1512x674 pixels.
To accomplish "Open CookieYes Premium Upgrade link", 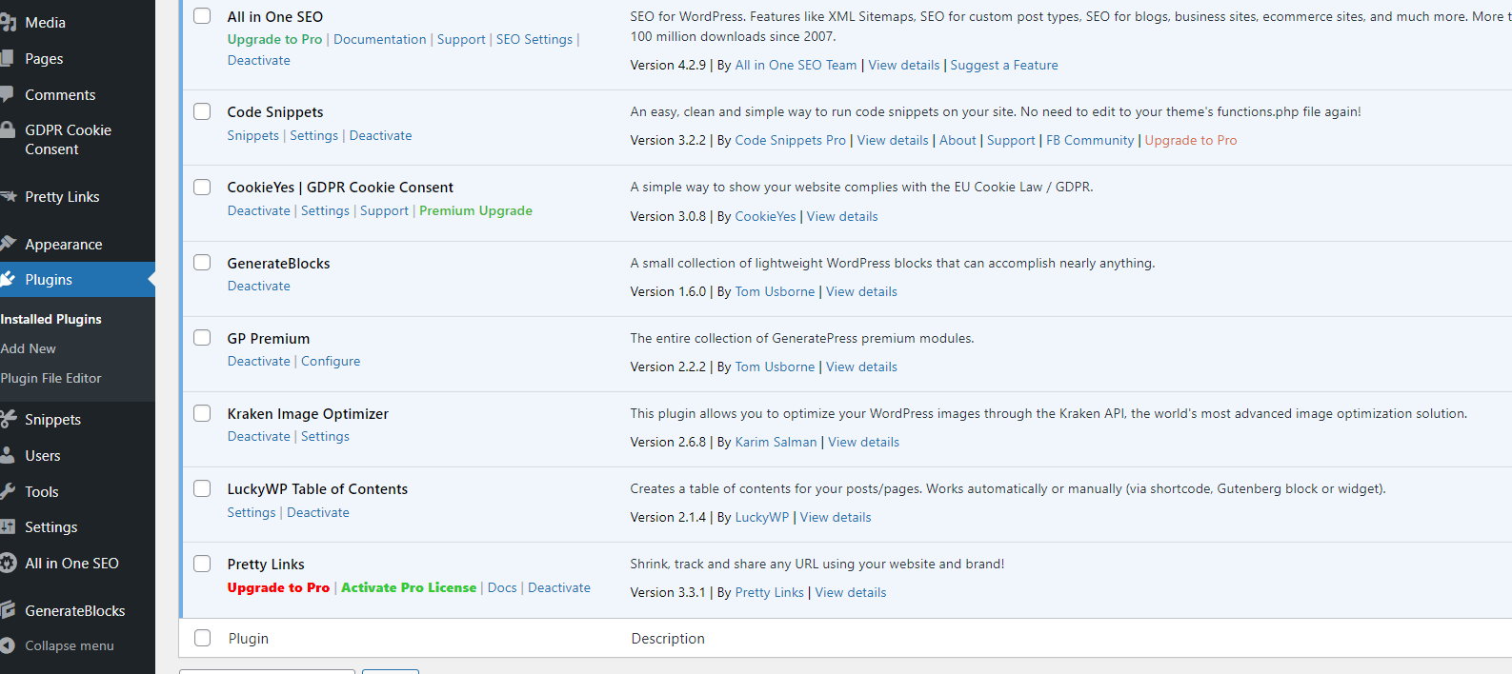I will pos(475,210).
